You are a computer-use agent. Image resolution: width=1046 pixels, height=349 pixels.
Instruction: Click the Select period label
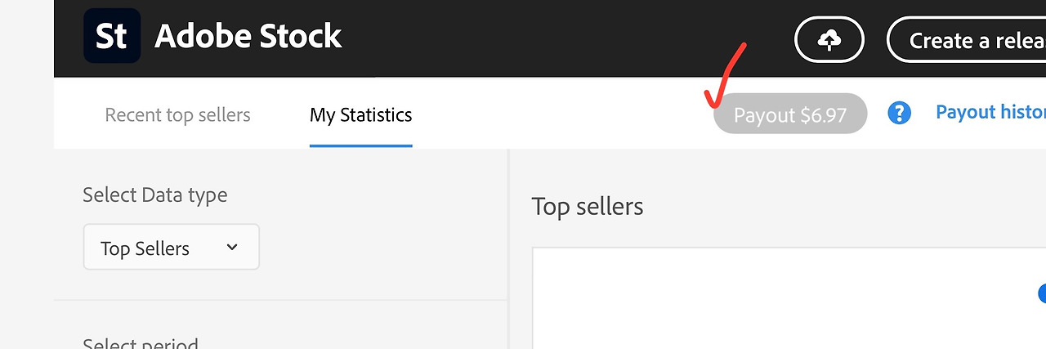coord(141,343)
